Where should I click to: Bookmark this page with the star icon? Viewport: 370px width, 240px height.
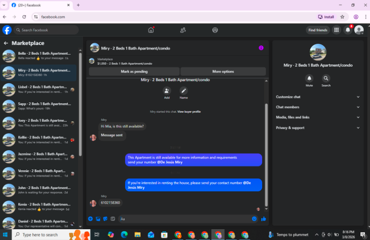point(342,17)
